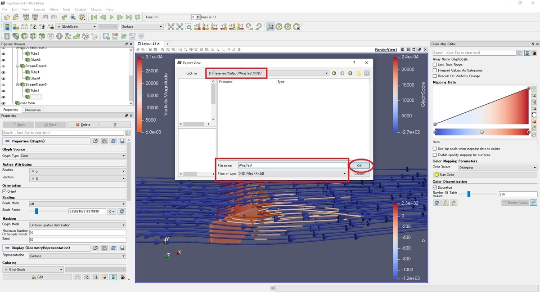540x292 pixels.
Task: Switch to the Information tab
Action: [32, 110]
